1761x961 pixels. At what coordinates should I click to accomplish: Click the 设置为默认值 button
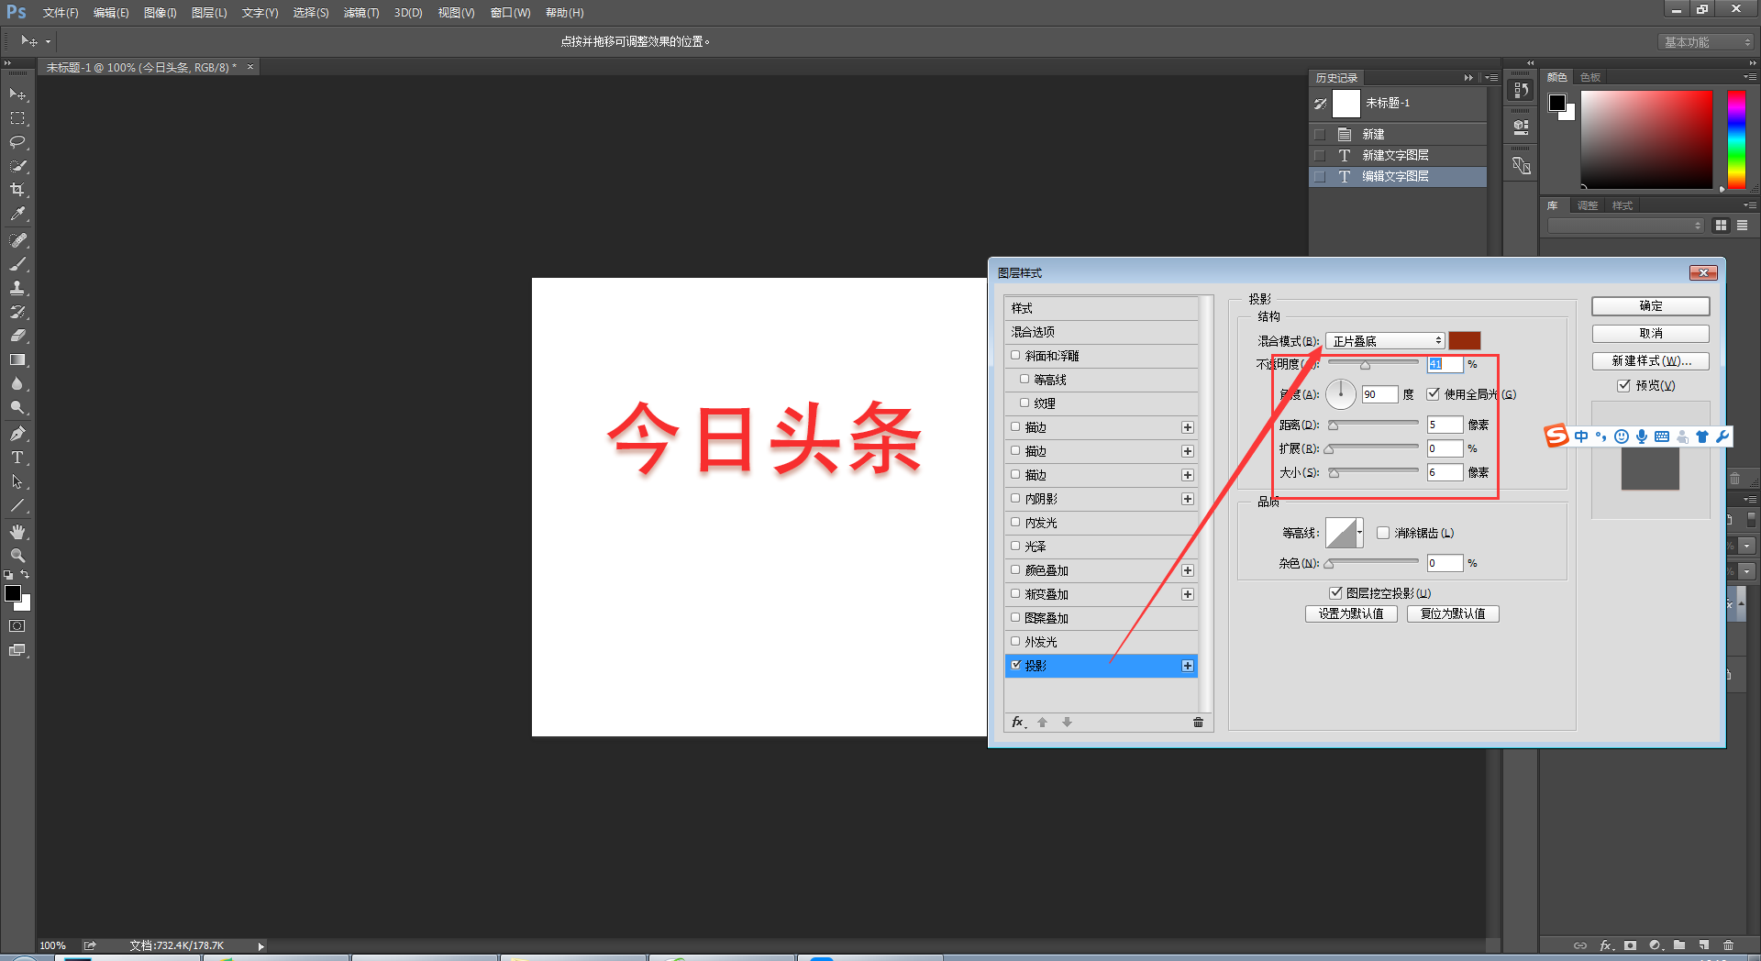click(1351, 613)
